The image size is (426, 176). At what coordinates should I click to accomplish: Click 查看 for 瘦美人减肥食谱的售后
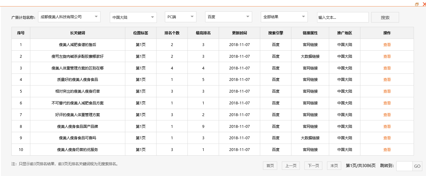(x=387, y=44)
